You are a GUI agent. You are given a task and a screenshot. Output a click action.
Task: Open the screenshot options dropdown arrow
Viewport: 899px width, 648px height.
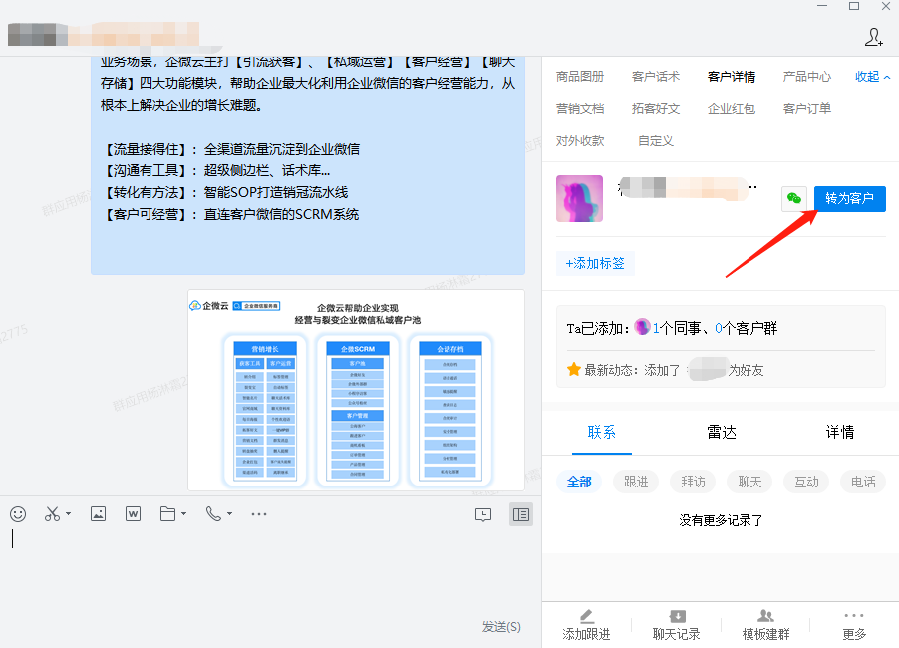coord(68,514)
